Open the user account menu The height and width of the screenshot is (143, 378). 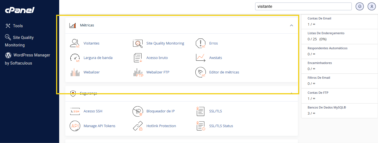[372, 6]
